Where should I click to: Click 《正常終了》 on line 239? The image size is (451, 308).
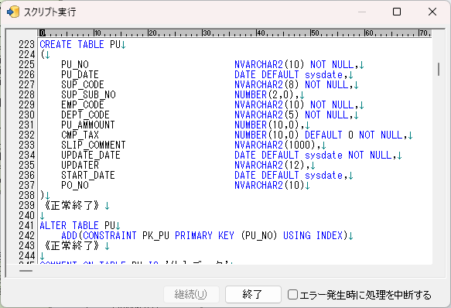72,206
